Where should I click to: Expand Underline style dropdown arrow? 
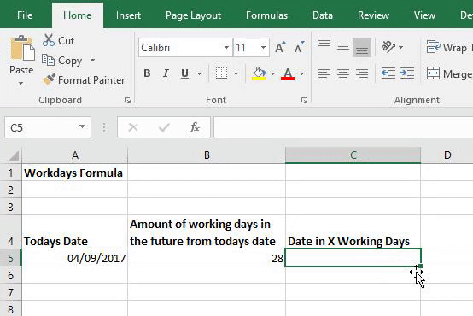click(x=199, y=73)
